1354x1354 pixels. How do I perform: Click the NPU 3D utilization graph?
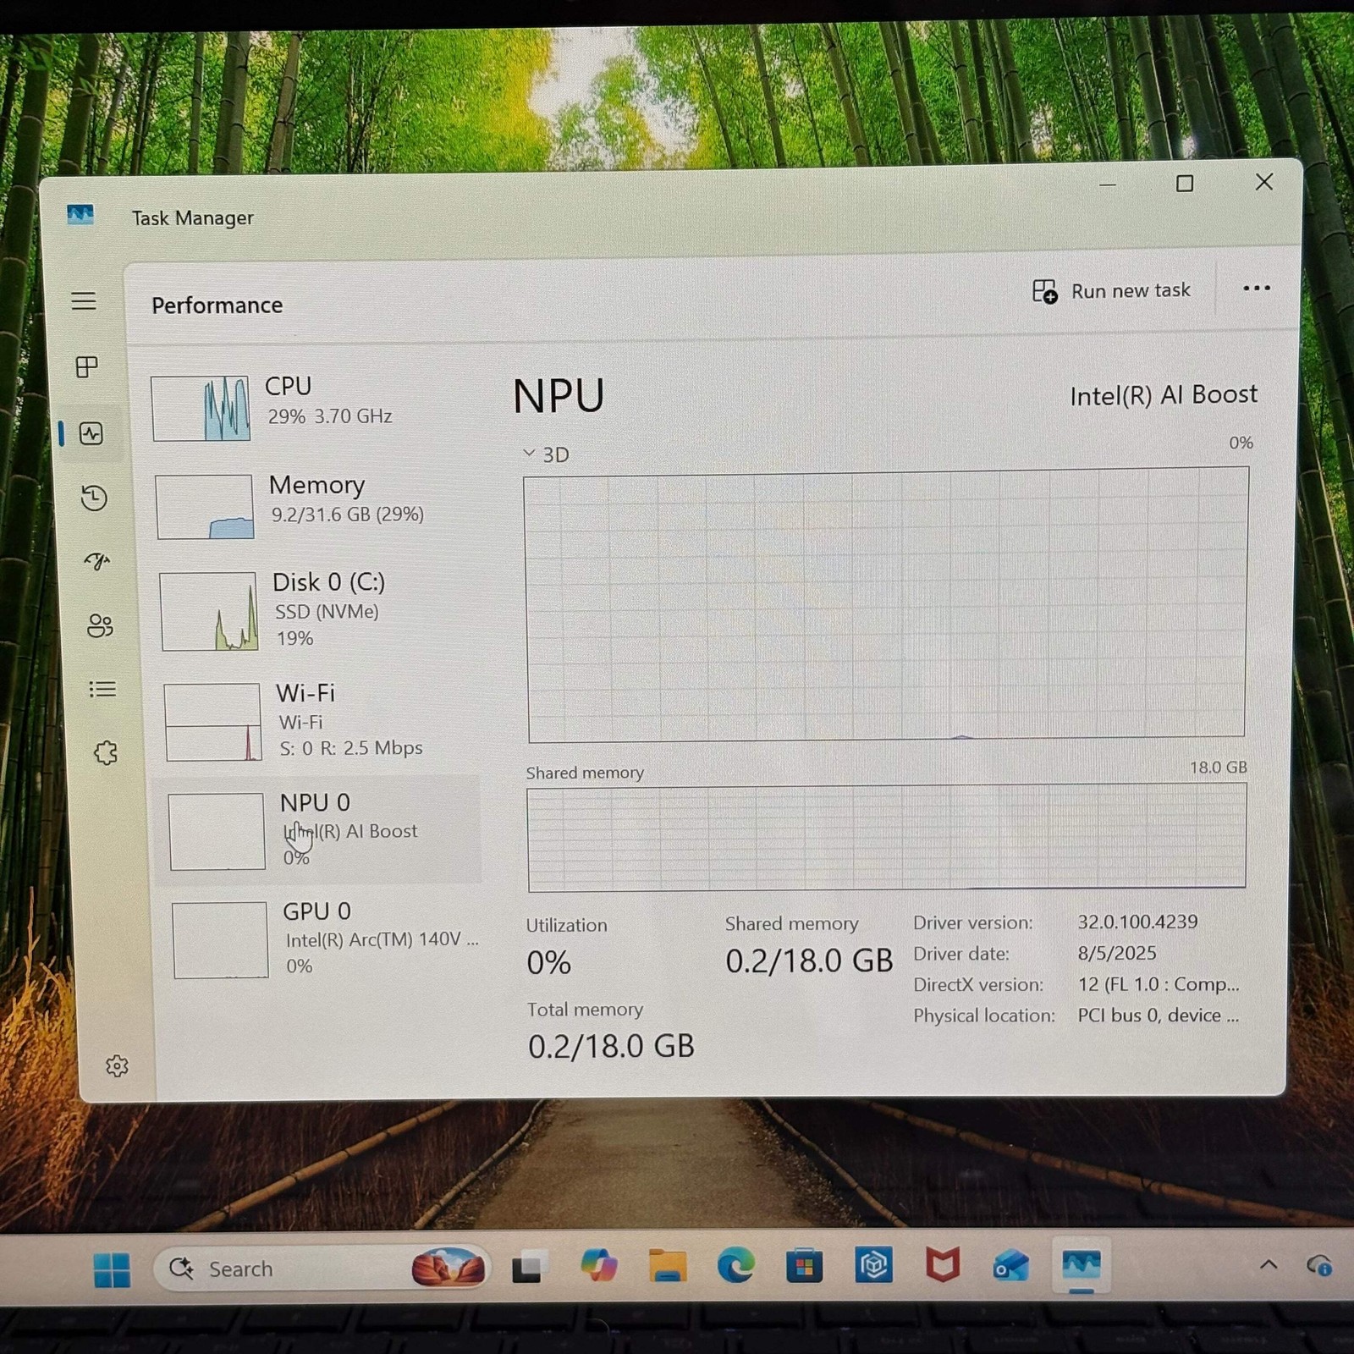click(886, 605)
